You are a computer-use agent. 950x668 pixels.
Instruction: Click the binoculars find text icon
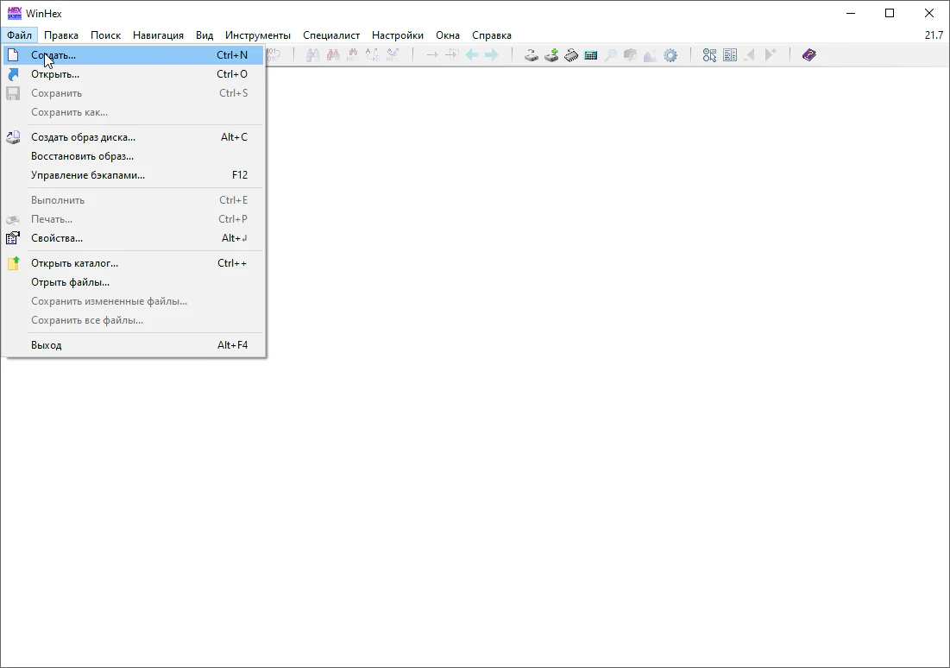pos(312,55)
